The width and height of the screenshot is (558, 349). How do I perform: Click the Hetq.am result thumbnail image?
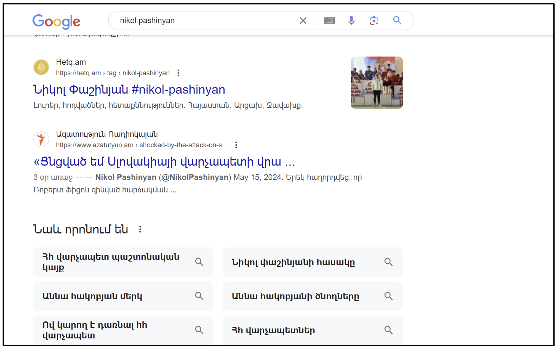[x=377, y=83]
